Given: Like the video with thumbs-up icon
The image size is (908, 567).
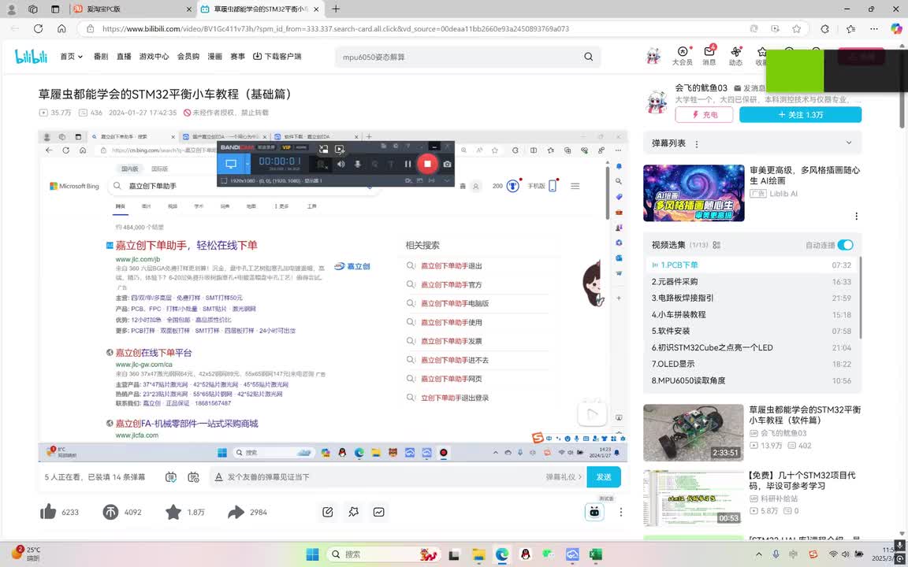Looking at the screenshot, I should pos(48,511).
